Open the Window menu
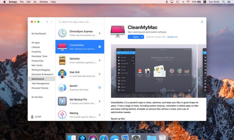The image size is (234, 140). click(44, 2)
